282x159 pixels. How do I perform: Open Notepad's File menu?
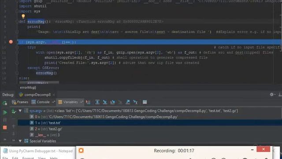5,158
